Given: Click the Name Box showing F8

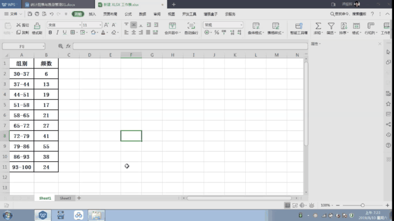Looking at the screenshot, I should (x=24, y=47).
